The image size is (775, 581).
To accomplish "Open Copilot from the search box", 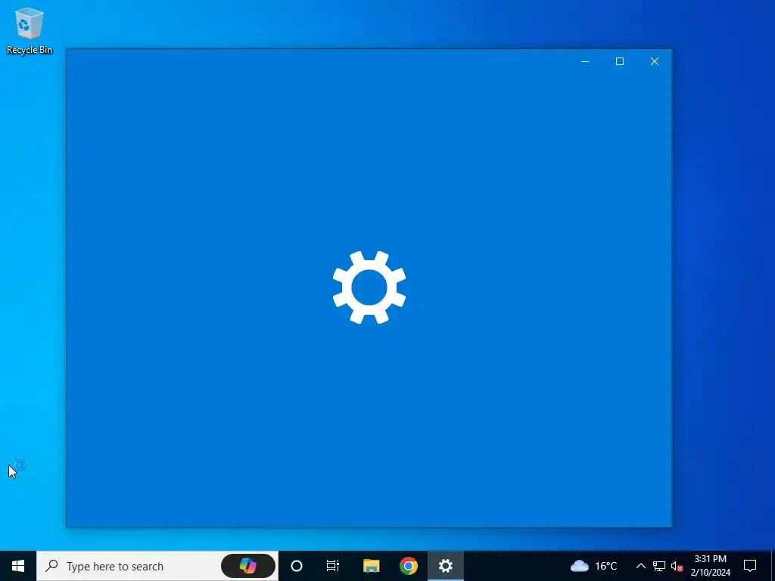I will click(248, 566).
